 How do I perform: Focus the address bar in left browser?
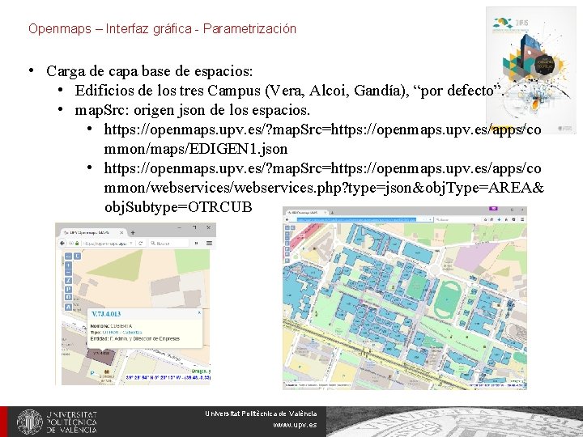tap(105, 243)
